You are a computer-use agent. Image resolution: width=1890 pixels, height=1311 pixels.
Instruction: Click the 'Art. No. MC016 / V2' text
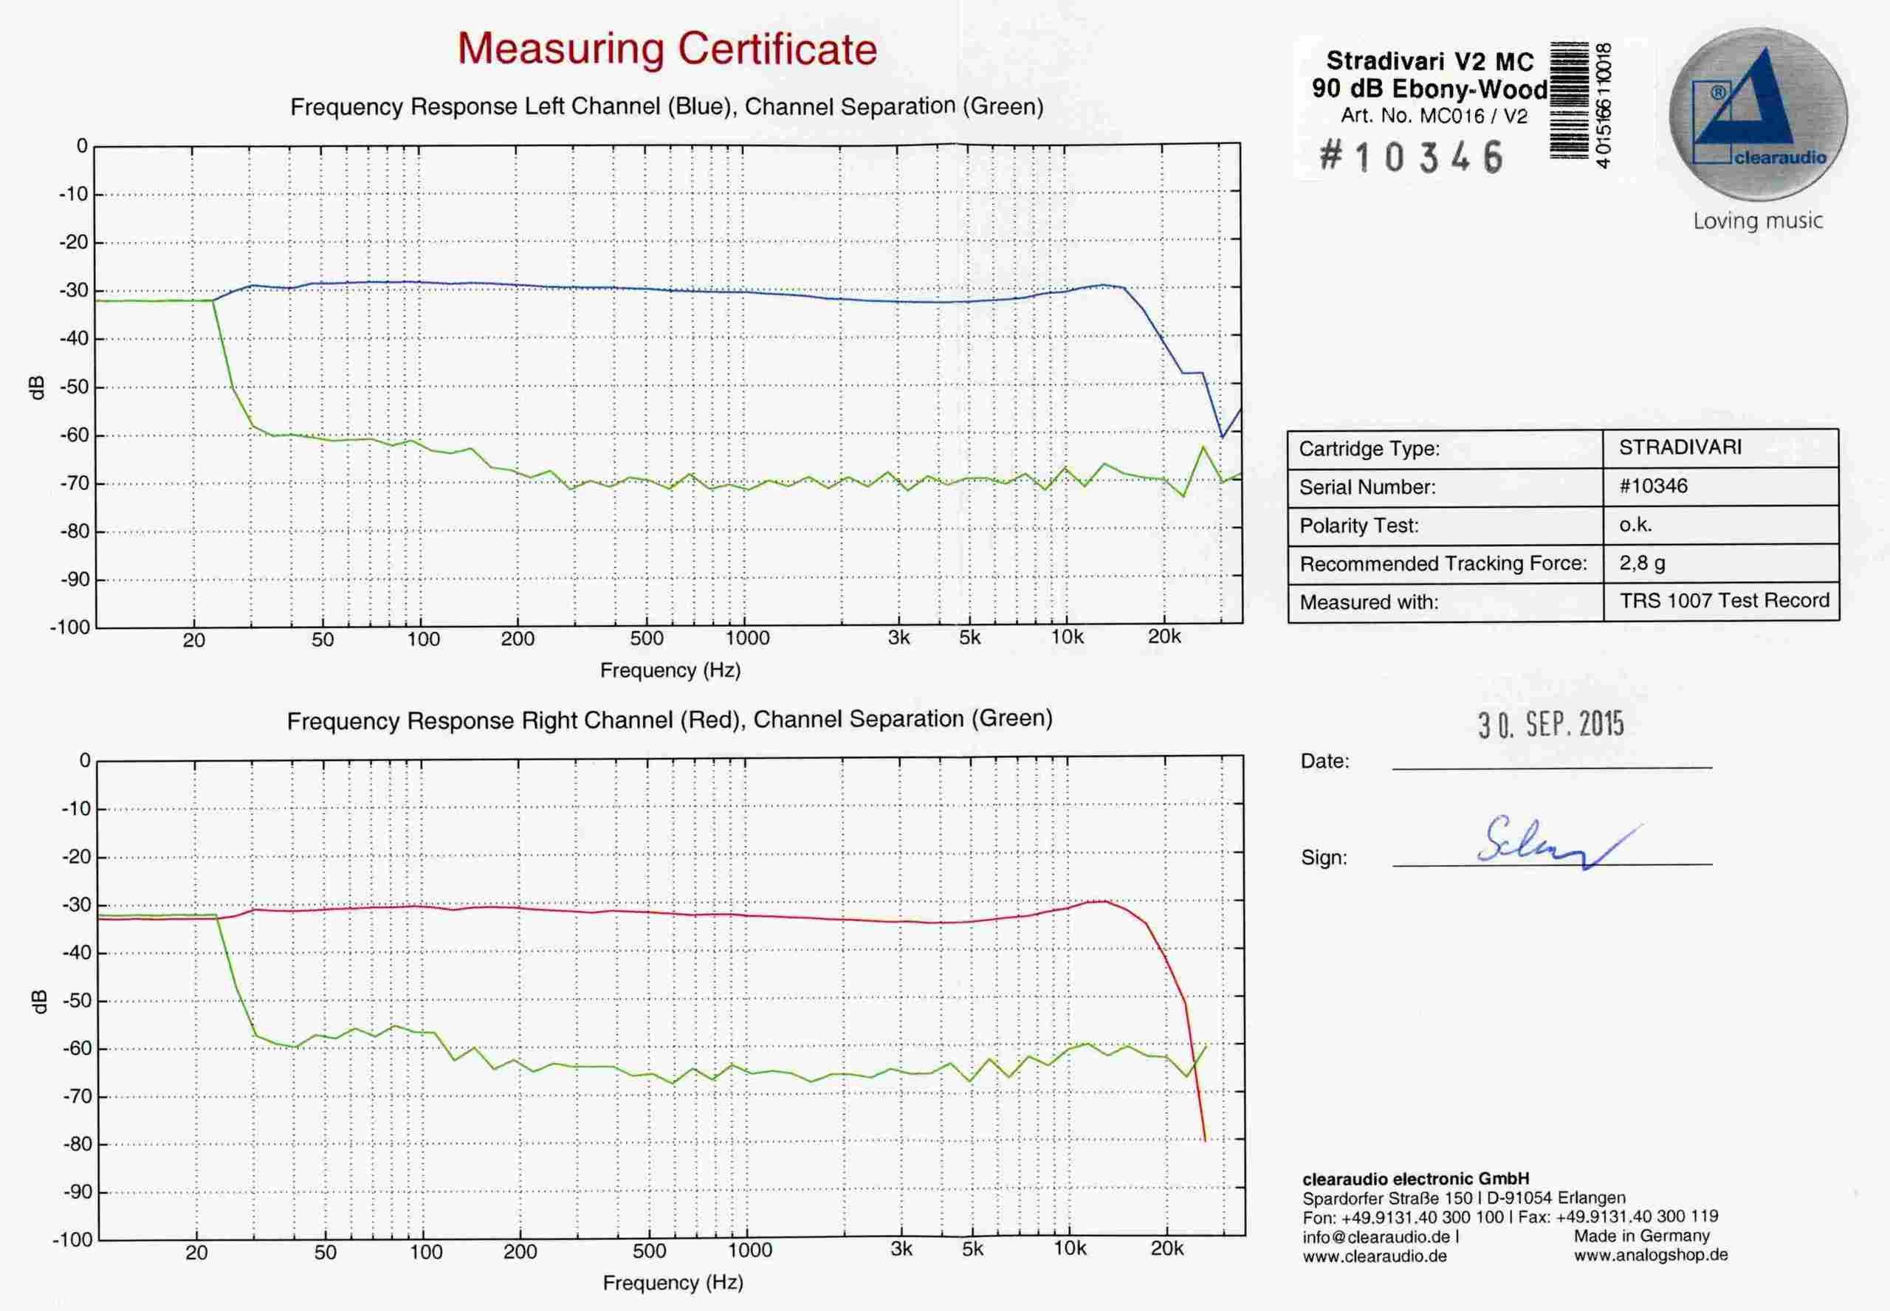tap(1433, 116)
